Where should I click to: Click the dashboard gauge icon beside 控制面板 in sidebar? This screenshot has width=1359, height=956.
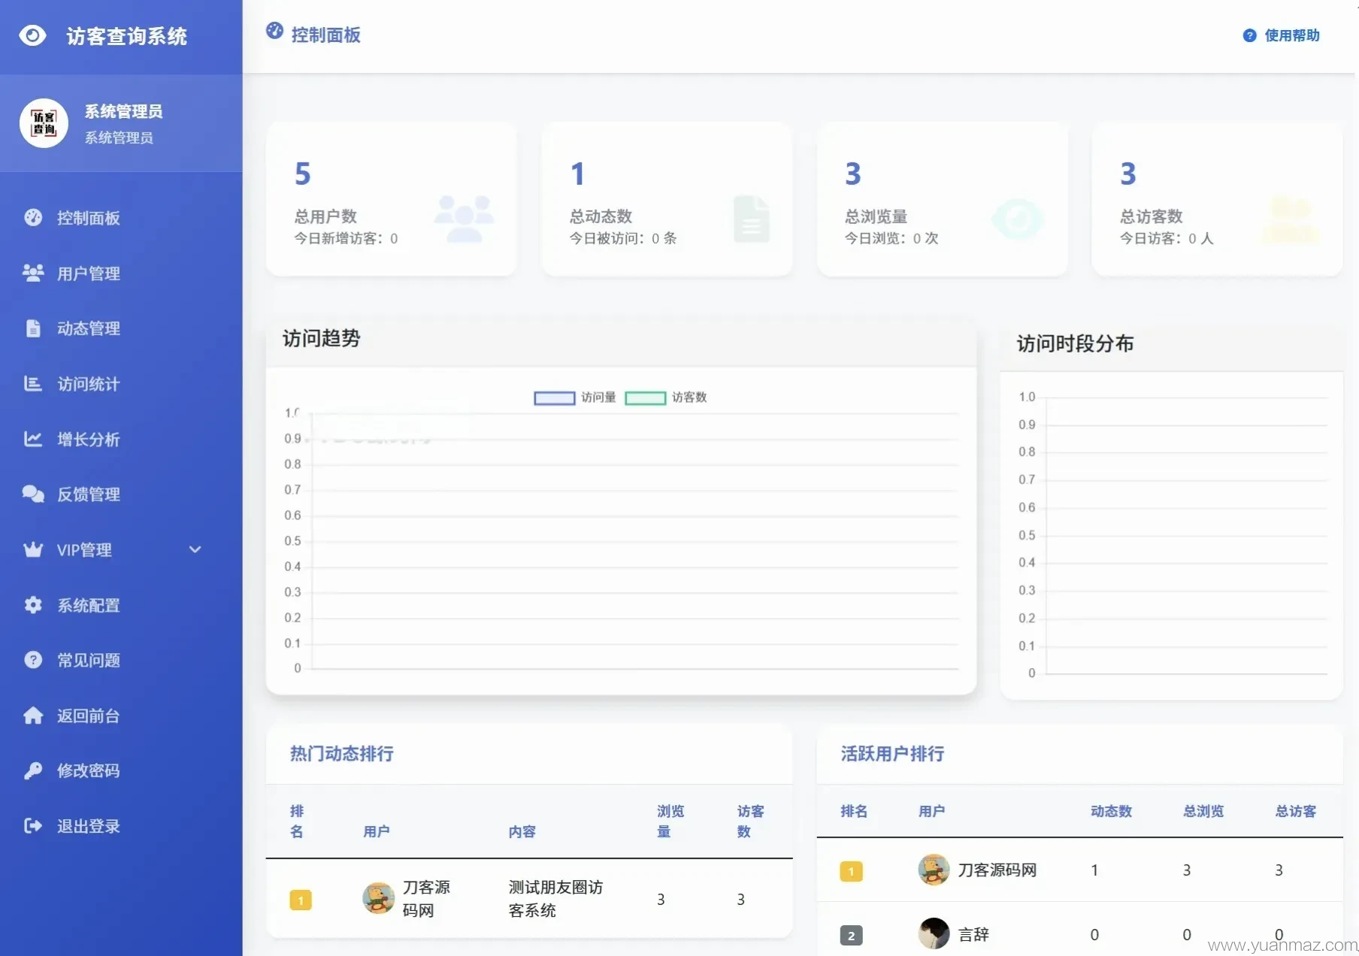(33, 217)
